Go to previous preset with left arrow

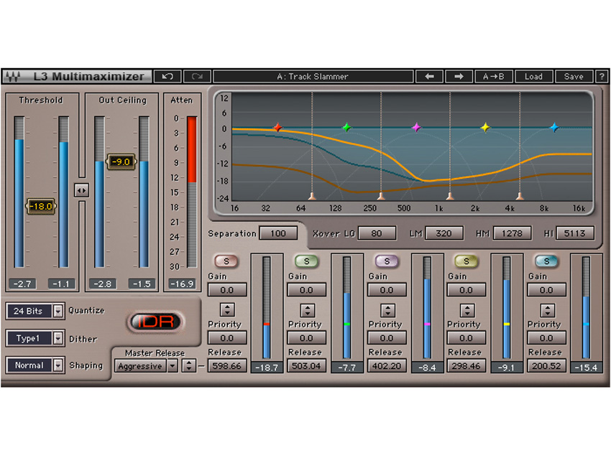(x=429, y=76)
